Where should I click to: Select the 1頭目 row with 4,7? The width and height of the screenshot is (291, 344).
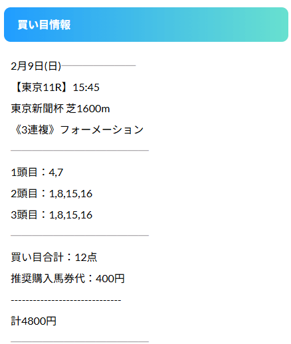(x=37, y=172)
